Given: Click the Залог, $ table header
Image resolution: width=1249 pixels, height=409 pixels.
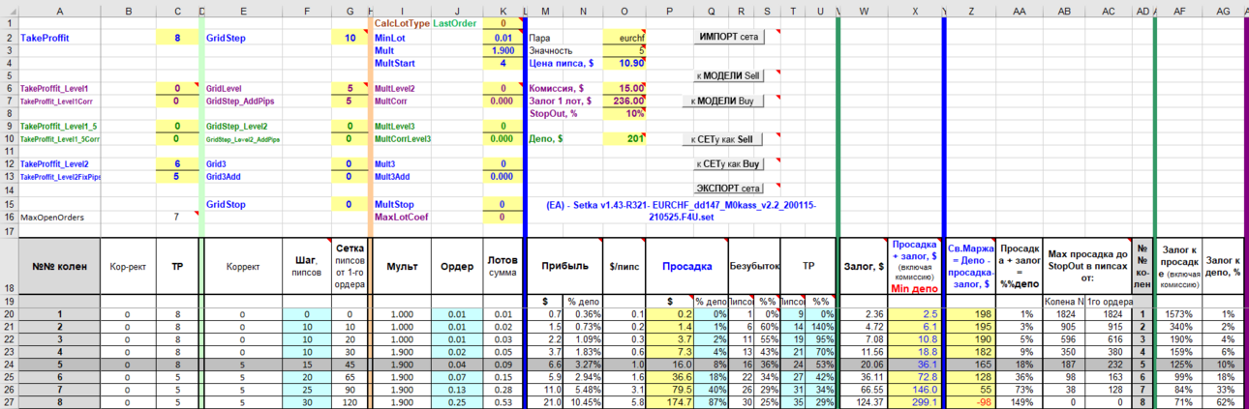Looking at the screenshot, I should coord(863,266).
